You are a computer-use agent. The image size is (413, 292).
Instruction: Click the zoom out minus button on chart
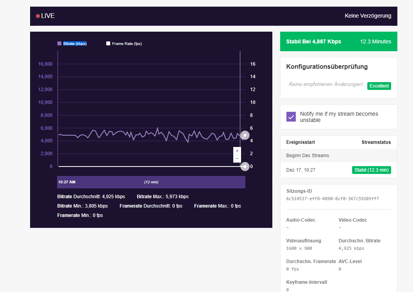click(x=237, y=158)
